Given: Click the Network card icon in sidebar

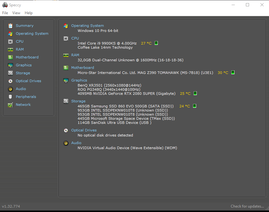Looking at the screenshot, I should (10, 105).
